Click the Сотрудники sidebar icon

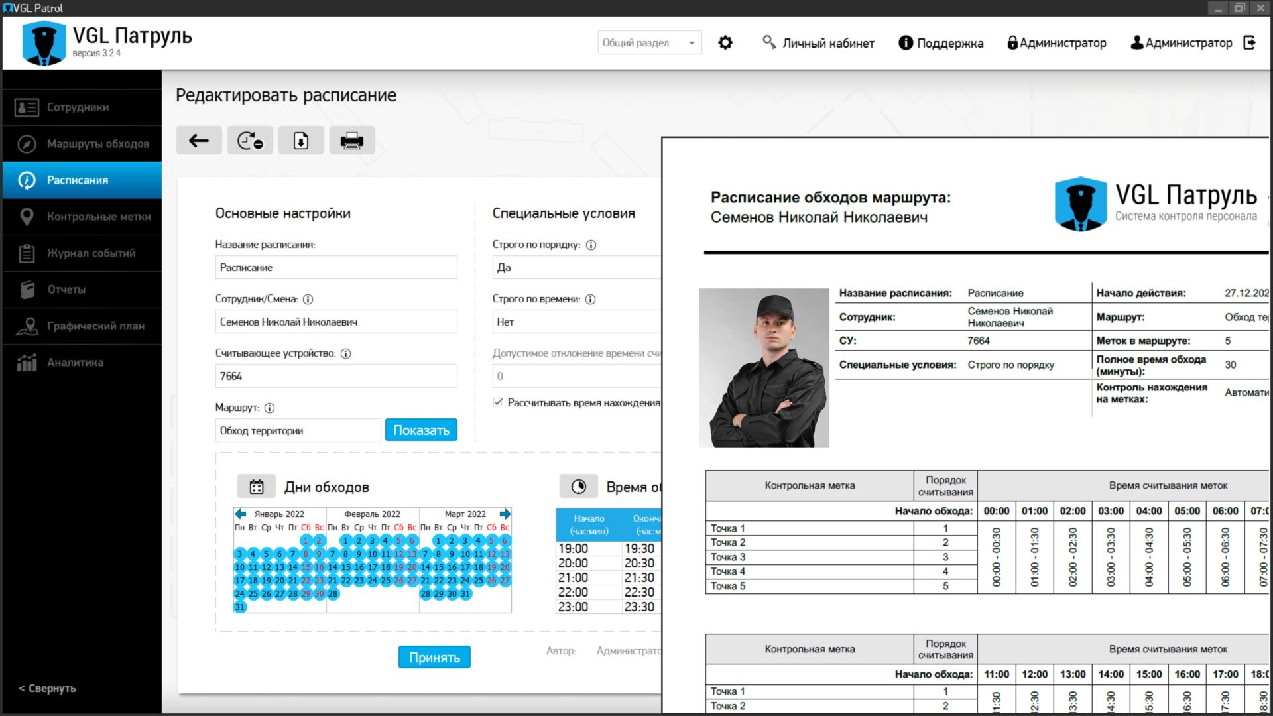(x=27, y=107)
